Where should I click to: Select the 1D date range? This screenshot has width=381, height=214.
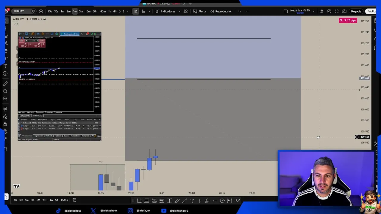pos(15,200)
